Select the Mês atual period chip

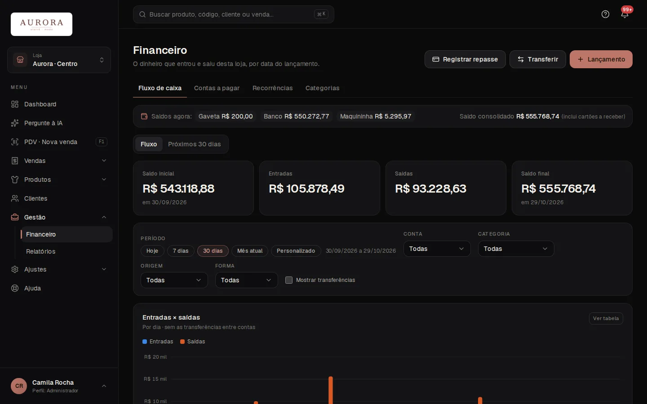click(250, 251)
